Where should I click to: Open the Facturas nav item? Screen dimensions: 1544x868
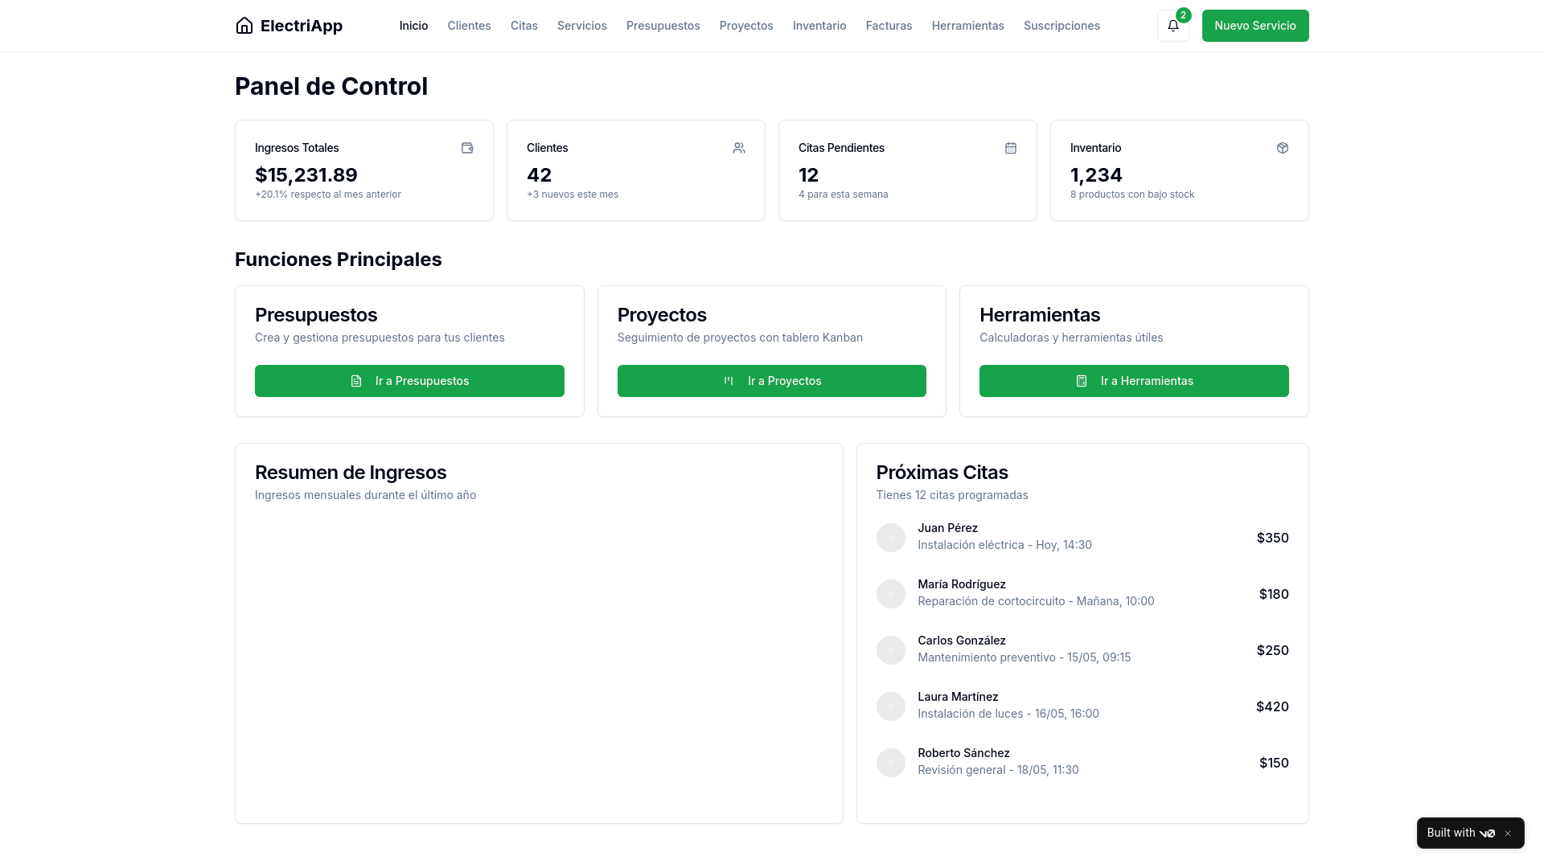(x=889, y=26)
